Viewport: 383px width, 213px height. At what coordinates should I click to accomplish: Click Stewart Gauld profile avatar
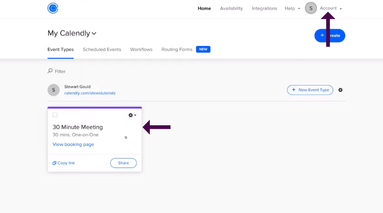pyautogui.click(x=54, y=90)
